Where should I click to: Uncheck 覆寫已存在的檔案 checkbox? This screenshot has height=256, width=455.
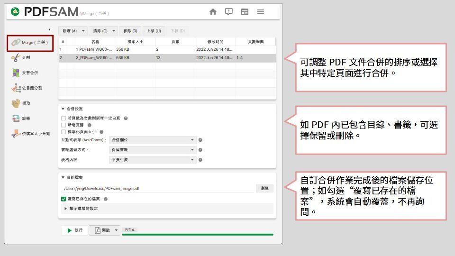click(64, 199)
